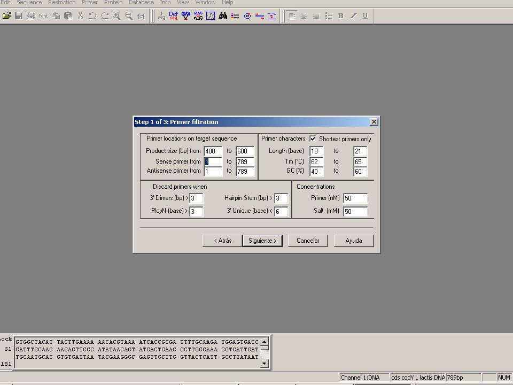Click the dashed lines red arrow icon
This screenshot has width=513, height=385.
271,16
